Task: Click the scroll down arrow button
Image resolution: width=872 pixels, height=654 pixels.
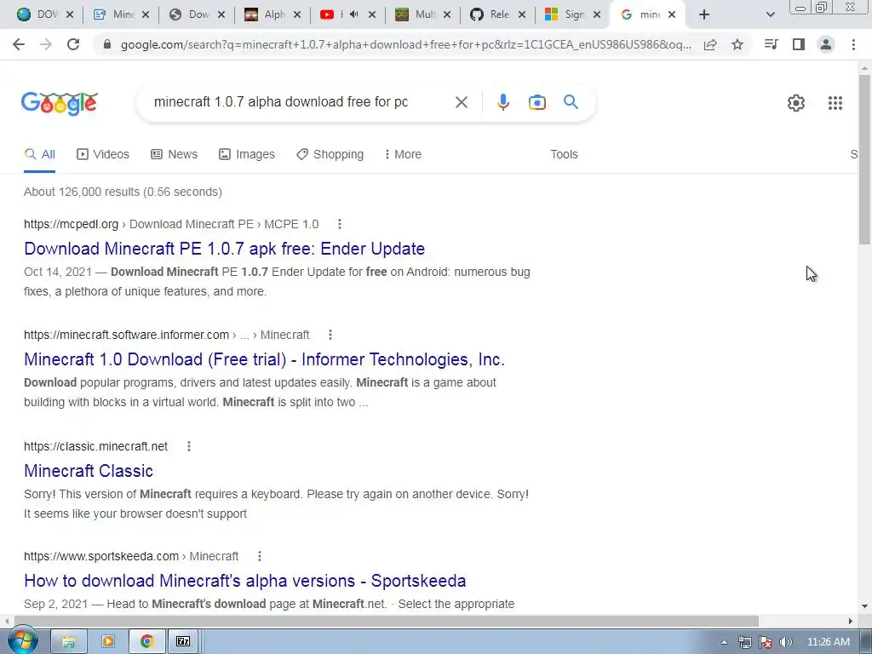Action: pyautogui.click(x=865, y=606)
